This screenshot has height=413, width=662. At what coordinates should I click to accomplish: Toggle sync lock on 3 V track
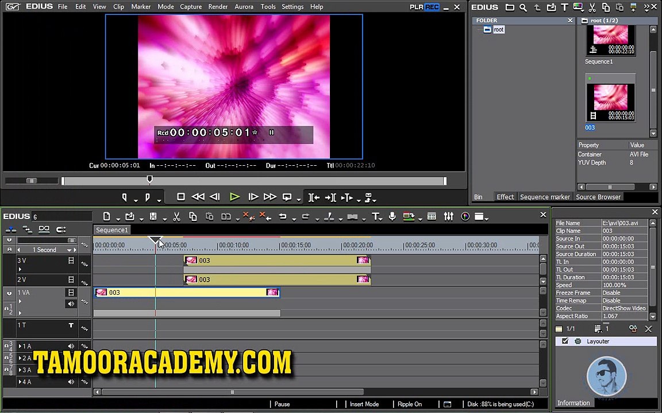point(84,264)
